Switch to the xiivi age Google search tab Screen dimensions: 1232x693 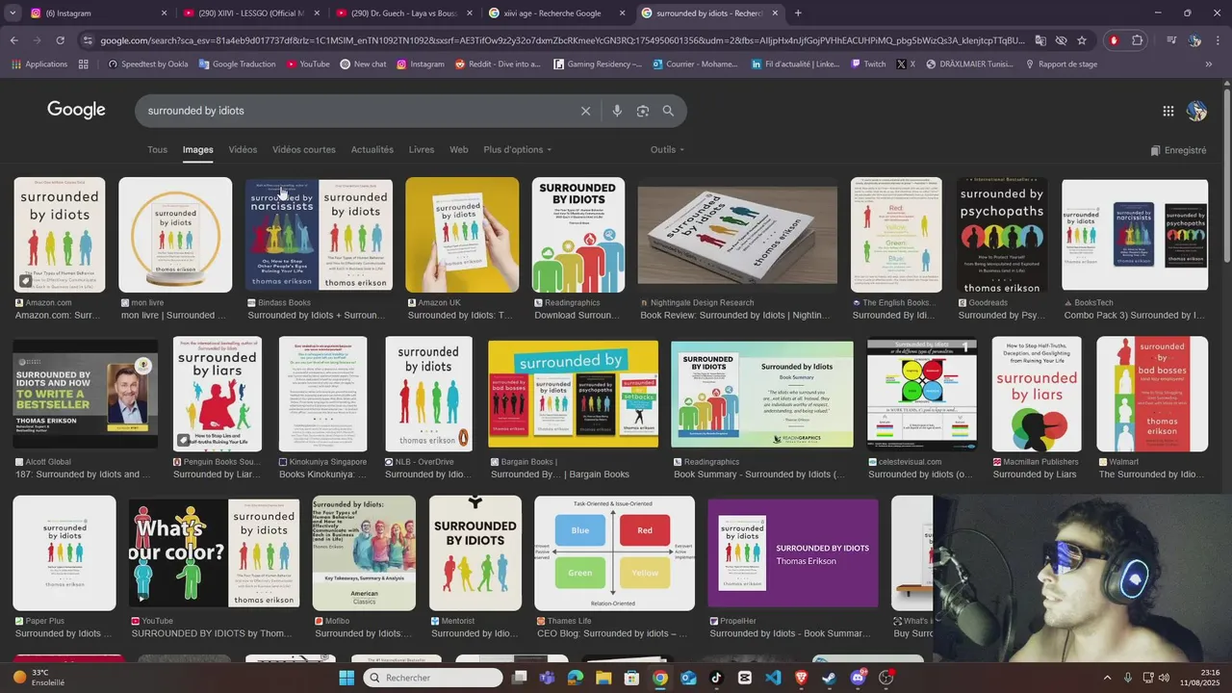click(556, 13)
